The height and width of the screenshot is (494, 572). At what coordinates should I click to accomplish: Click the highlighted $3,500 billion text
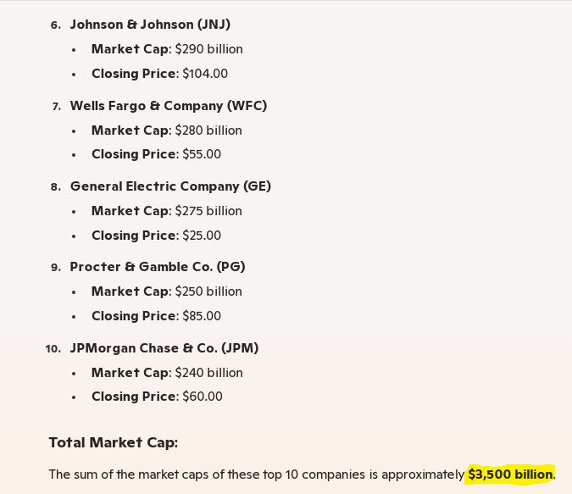pyautogui.click(x=510, y=475)
